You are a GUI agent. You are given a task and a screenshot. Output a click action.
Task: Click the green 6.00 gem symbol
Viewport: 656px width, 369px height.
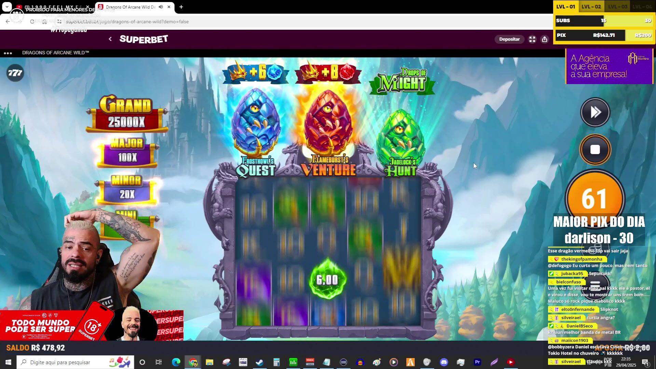[327, 279]
